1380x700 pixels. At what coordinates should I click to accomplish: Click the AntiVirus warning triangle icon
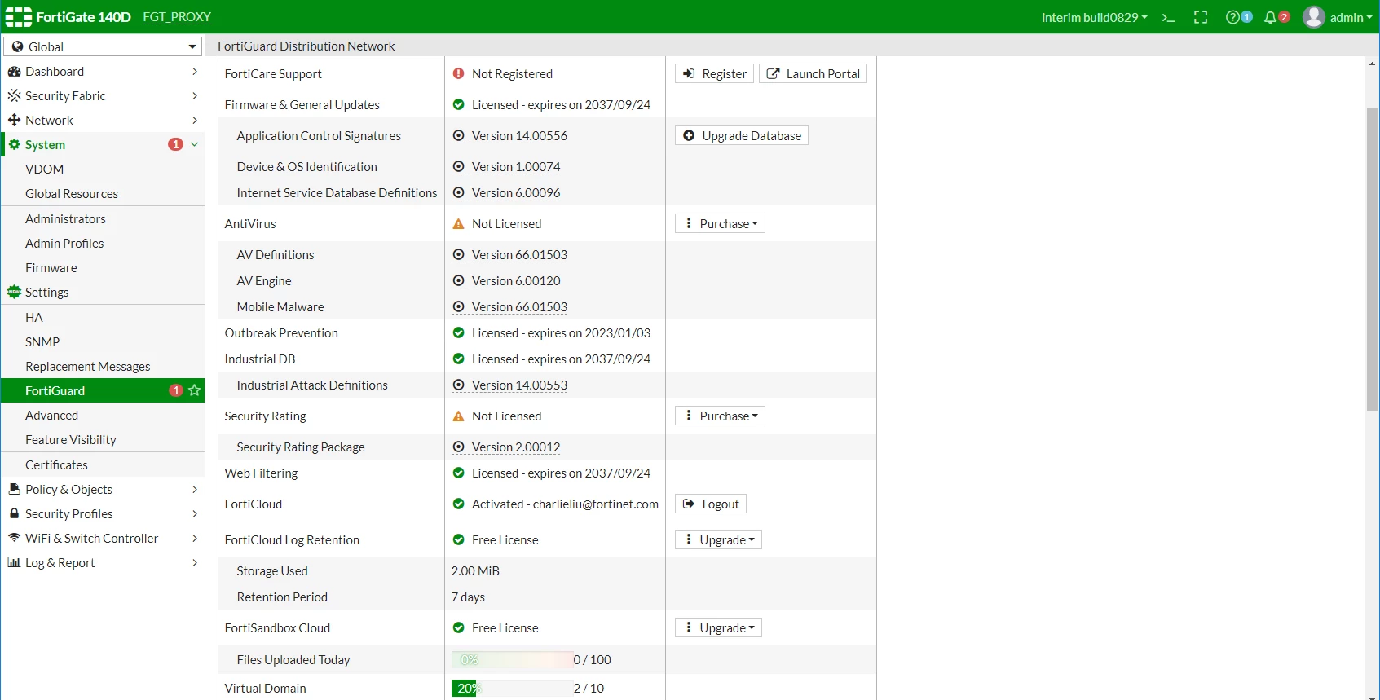(458, 223)
